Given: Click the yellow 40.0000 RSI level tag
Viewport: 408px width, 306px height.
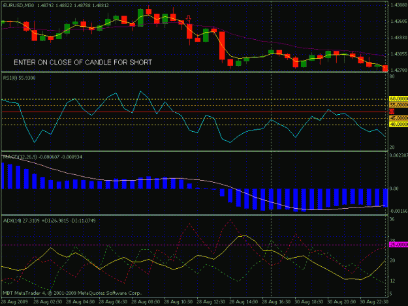Looking at the screenshot, I should [398, 125].
